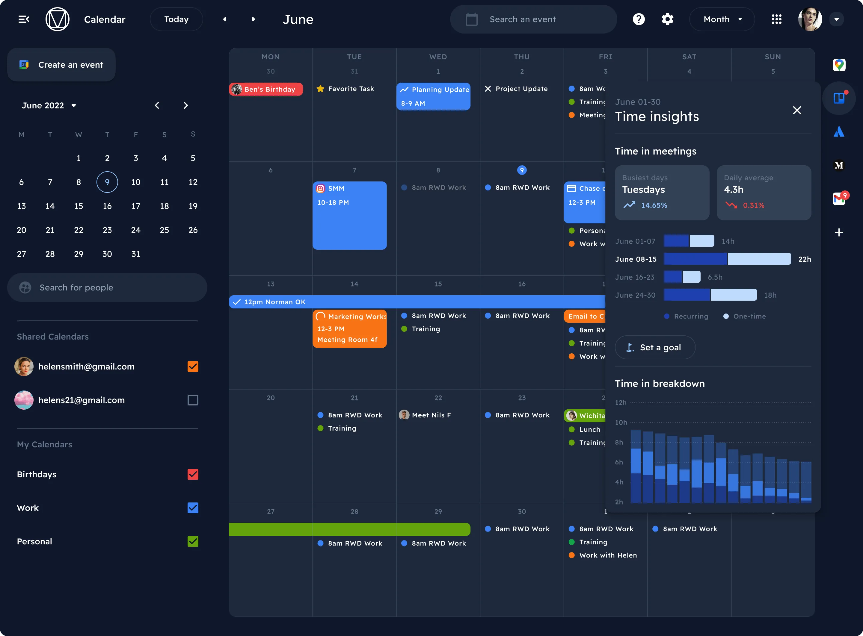
Task: Enable helens21@gmail.com shared calendar
Action: coord(193,400)
